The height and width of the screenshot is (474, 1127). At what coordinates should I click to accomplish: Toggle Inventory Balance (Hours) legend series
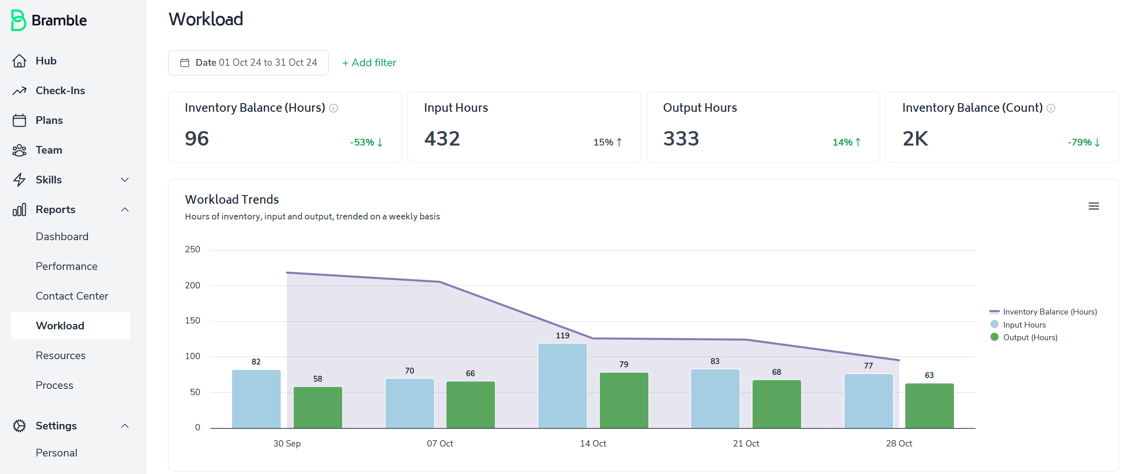(1043, 312)
